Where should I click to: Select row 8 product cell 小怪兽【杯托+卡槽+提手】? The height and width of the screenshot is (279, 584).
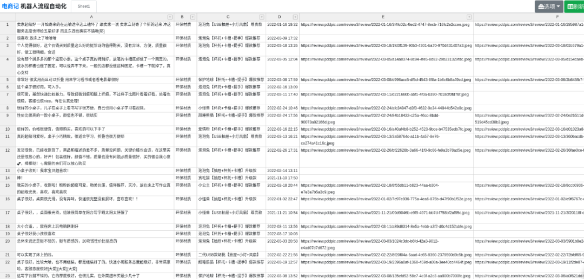231,108
